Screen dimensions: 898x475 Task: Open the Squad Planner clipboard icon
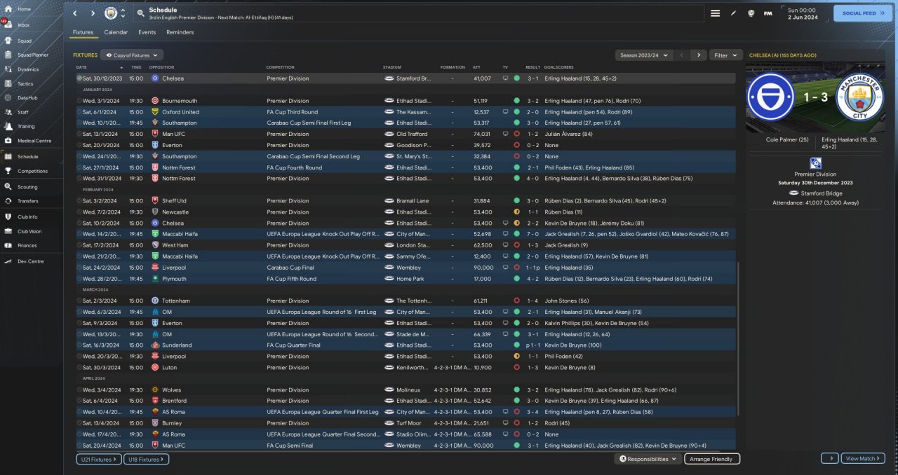(8, 55)
